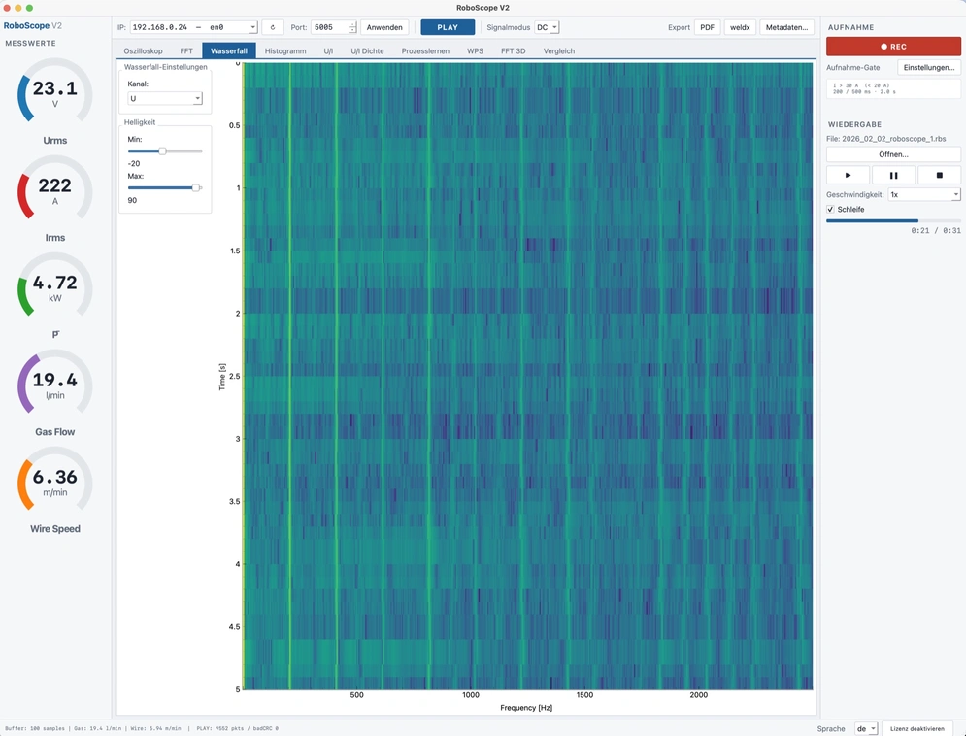Viewport: 966px width, 736px height.
Task: Open the Prozesslernen tab
Action: click(425, 51)
